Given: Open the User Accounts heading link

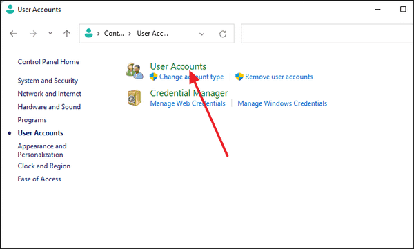Looking at the screenshot, I should click(178, 66).
